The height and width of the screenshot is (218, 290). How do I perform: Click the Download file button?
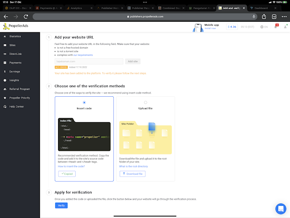click(x=132, y=174)
